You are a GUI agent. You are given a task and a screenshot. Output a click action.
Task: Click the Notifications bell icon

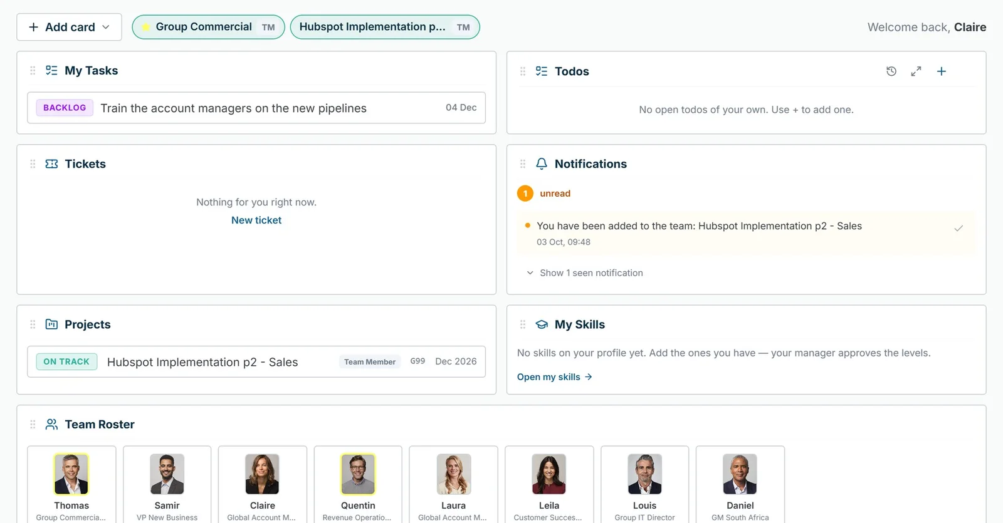tap(542, 164)
